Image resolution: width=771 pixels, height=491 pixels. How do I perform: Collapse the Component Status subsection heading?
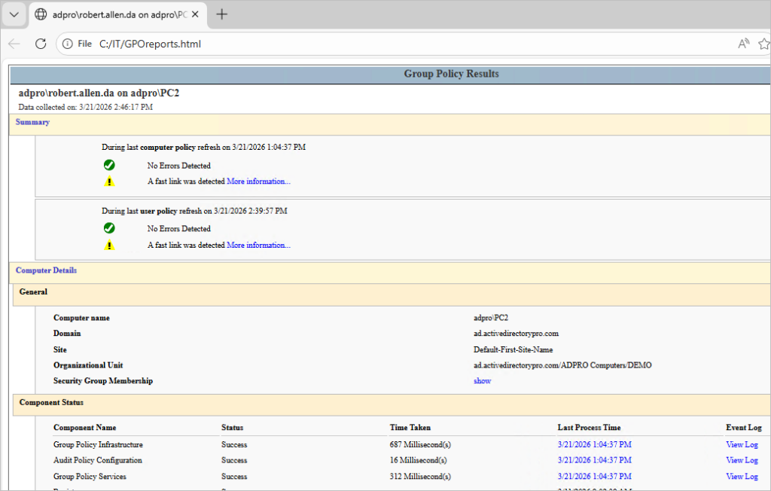pos(52,402)
